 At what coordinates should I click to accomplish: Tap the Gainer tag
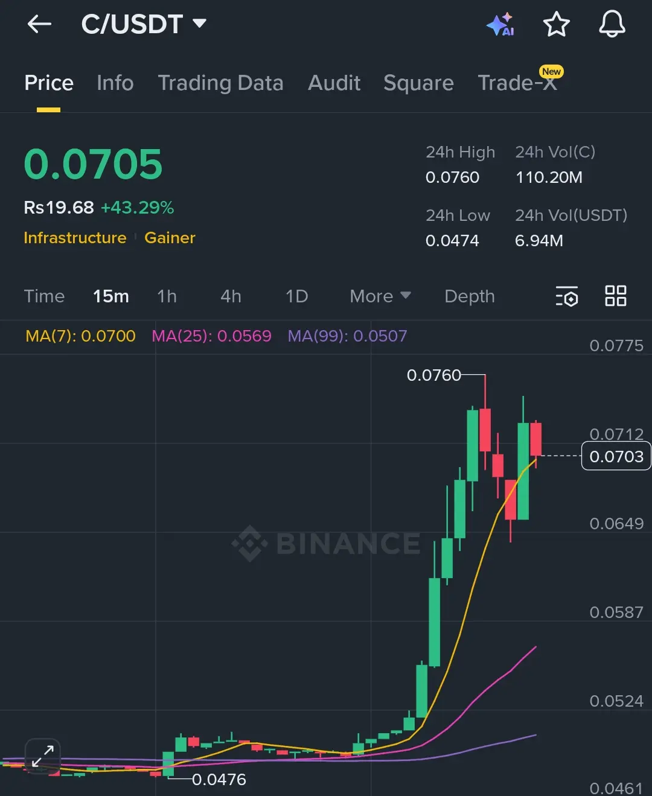click(x=170, y=238)
